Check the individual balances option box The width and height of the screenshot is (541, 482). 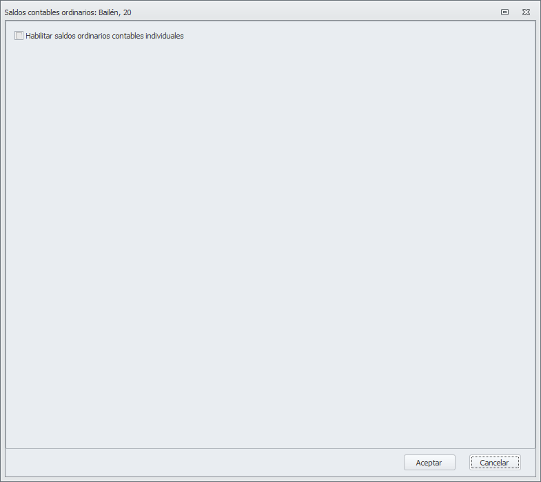point(19,36)
